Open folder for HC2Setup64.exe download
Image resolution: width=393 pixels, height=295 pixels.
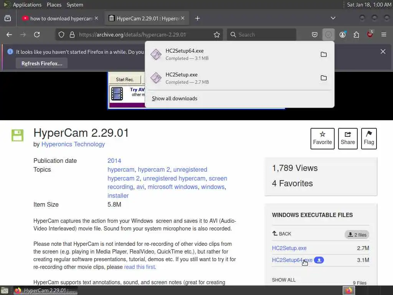(x=324, y=55)
